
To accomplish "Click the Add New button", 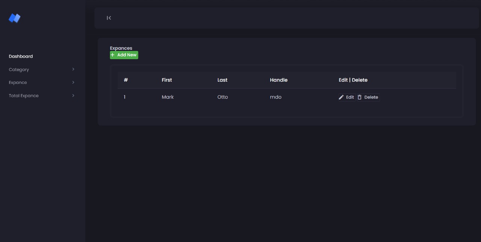I will [124, 55].
